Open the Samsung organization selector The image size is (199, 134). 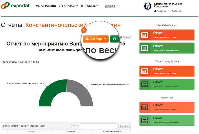coord(110,6)
